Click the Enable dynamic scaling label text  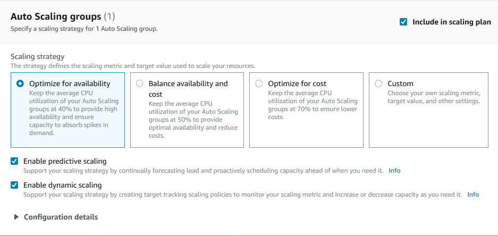point(62,185)
